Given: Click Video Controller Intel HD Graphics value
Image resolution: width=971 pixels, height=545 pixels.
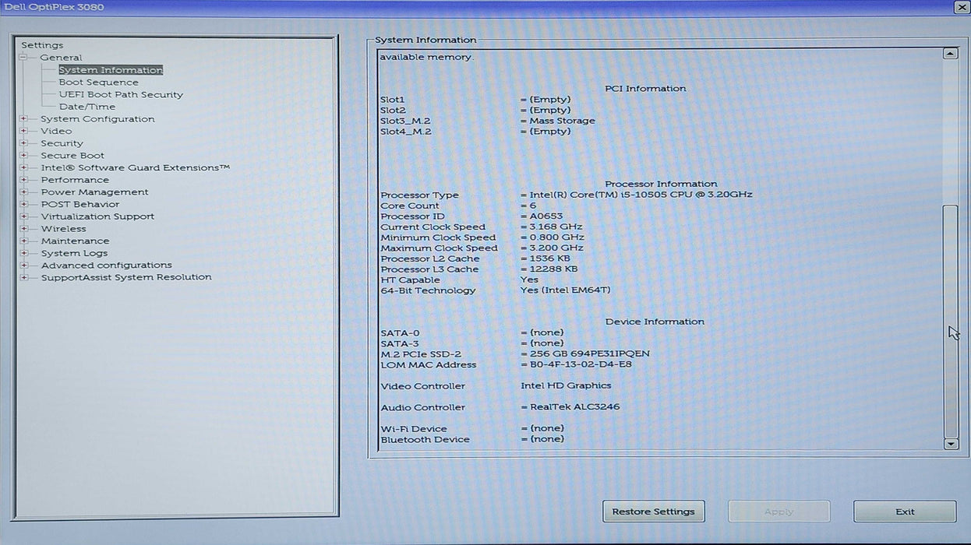Looking at the screenshot, I should (566, 386).
